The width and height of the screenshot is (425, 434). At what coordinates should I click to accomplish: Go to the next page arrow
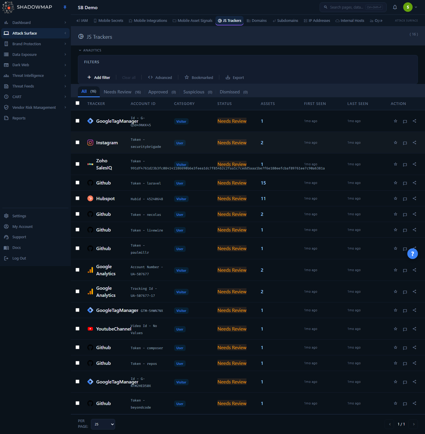coord(414,424)
